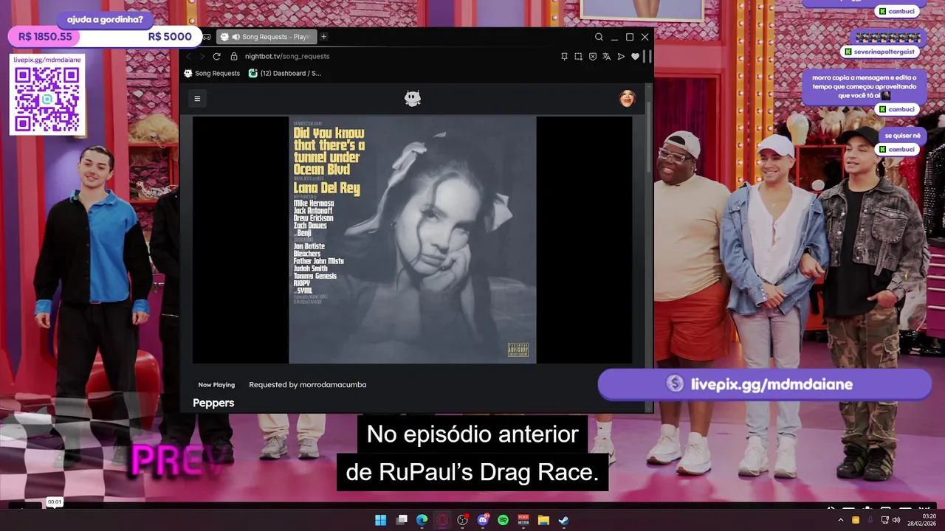Bookmark page with heart icon
Screen dimensions: 945x531
click(635, 56)
